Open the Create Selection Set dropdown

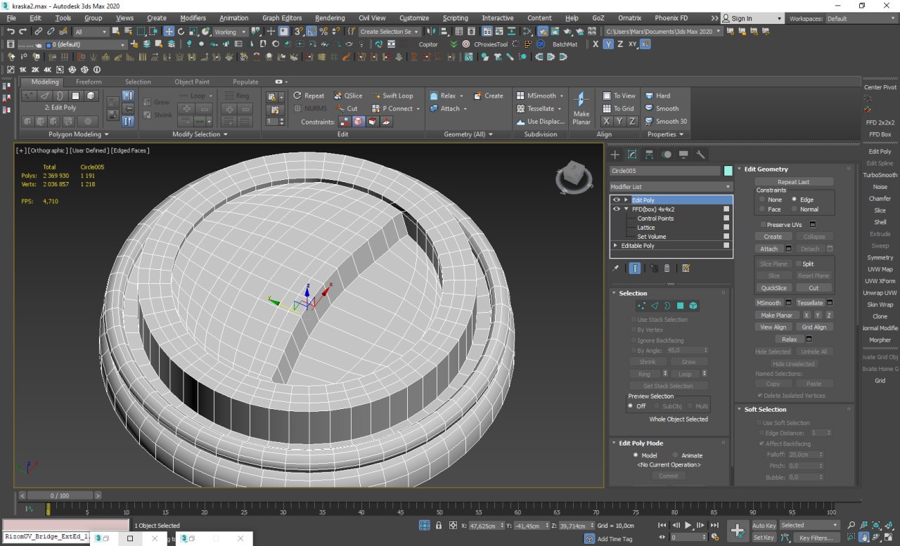pyautogui.click(x=390, y=32)
